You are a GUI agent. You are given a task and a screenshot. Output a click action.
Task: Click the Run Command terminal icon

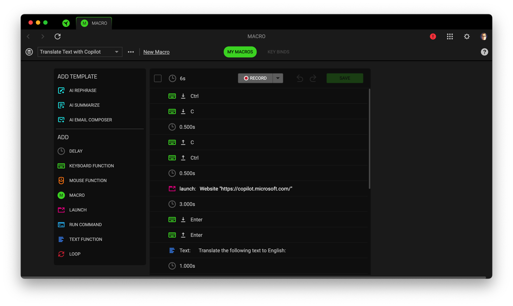(61, 224)
